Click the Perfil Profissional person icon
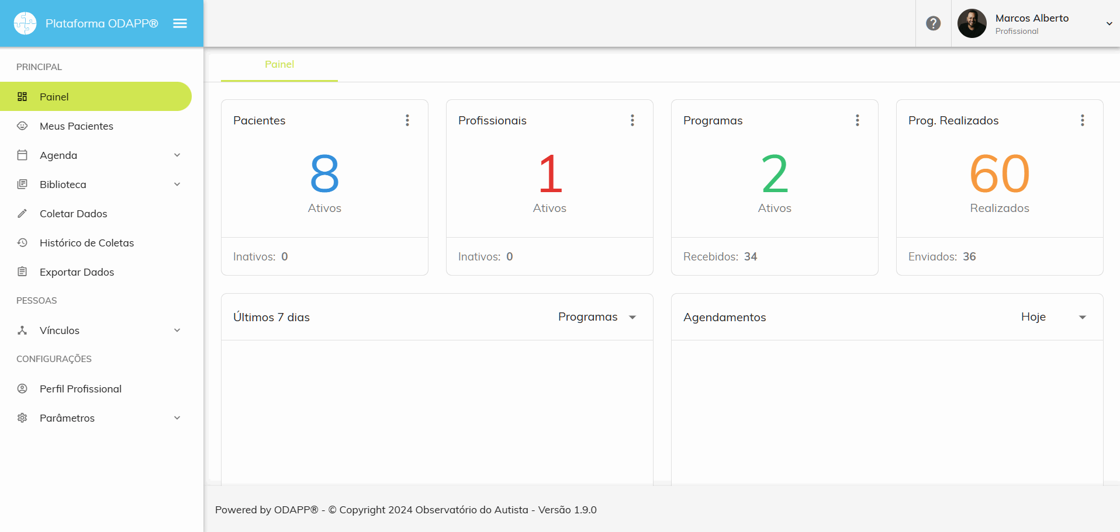 click(x=22, y=388)
